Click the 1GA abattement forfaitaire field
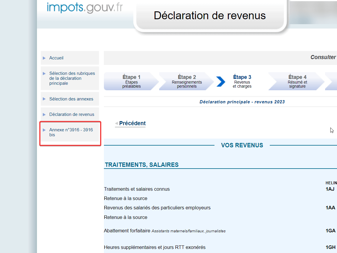Image resolution: width=337 pixels, height=253 pixels. [x=330, y=230]
